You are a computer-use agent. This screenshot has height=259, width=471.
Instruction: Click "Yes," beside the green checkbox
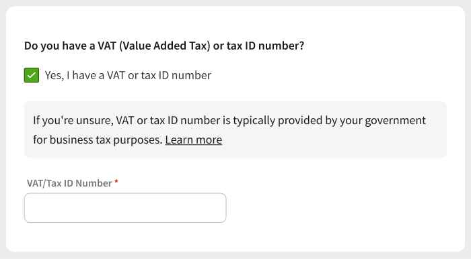point(55,75)
